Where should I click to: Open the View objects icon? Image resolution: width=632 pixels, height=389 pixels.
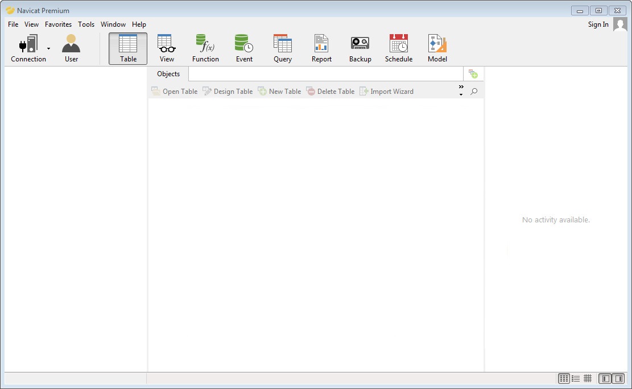click(167, 44)
